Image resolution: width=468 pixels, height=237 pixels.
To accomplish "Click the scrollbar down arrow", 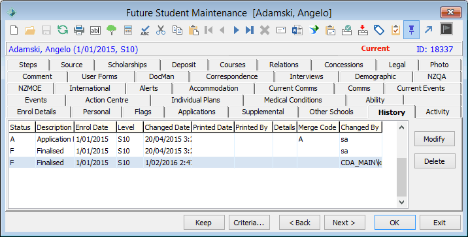I will (x=402, y=202).
